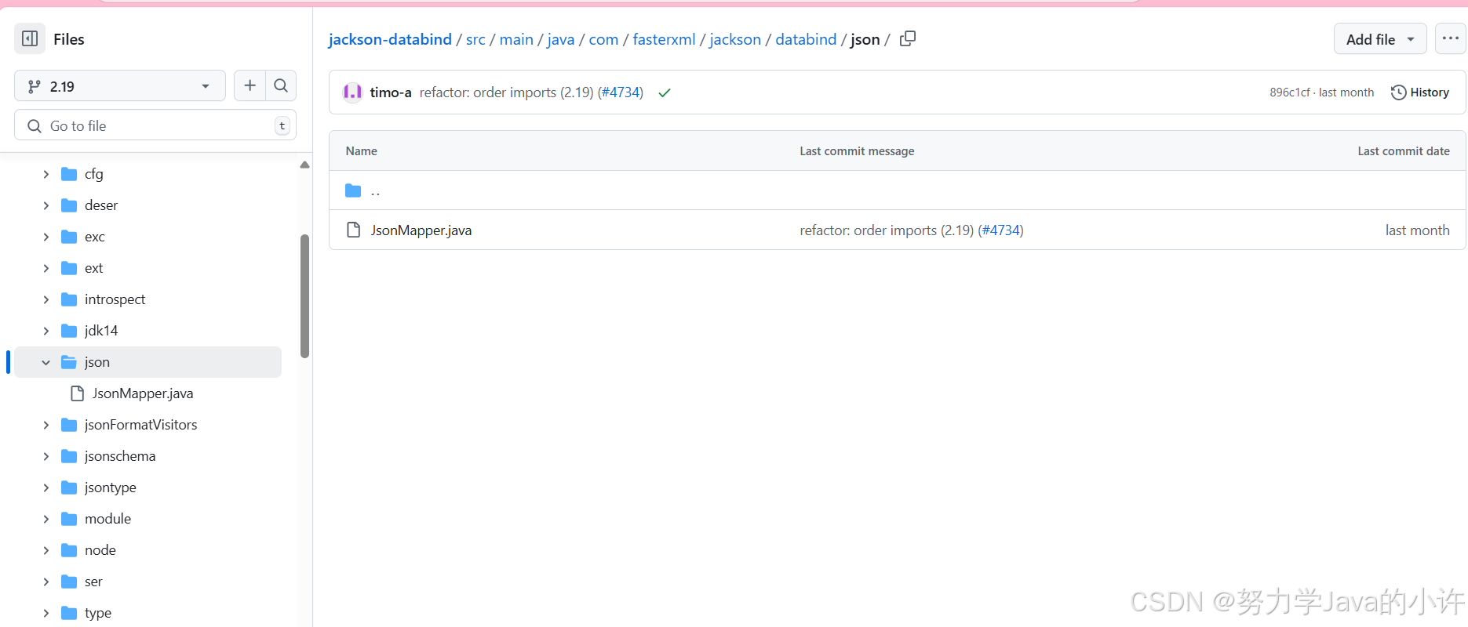Collapse the file tree side panel icon

point(30,38)
